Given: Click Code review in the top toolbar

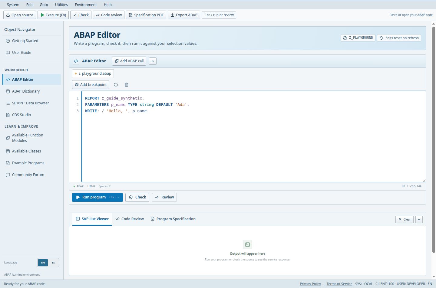Looking at the screenshot, I should (109, 15).
